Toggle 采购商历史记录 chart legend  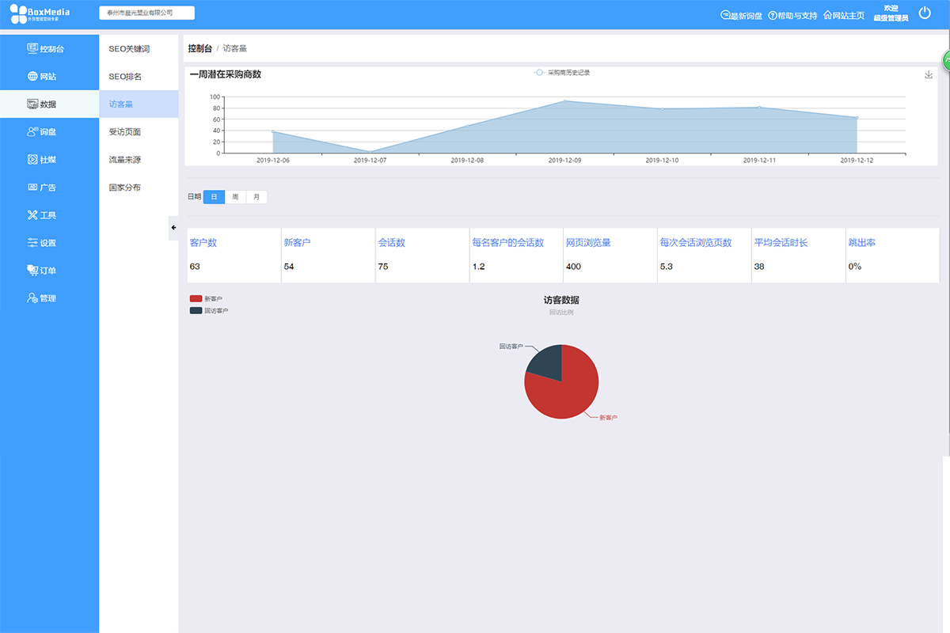coord(562,72)
